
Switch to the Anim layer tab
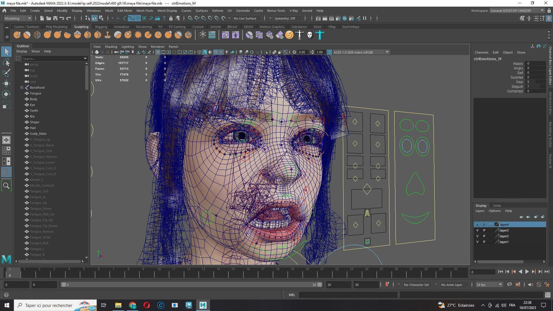click(497, 206)
